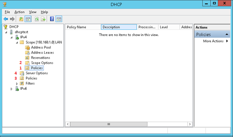This screenshot has height=137, width=233.
Task: Open Help from toolbar question icon
Action: pos(52,19)
